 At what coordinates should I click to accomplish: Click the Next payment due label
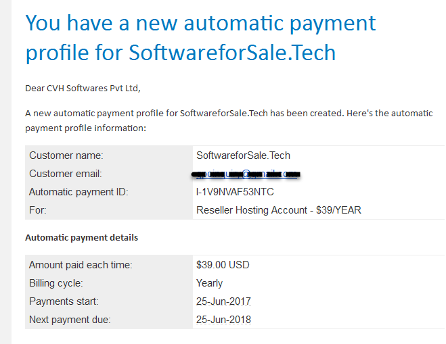pos(70,320)
